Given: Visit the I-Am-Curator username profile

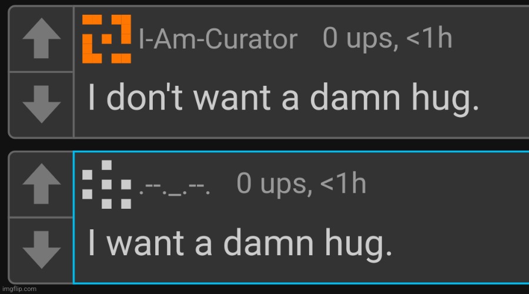Looking at the screenshot, I should [218, 39].
